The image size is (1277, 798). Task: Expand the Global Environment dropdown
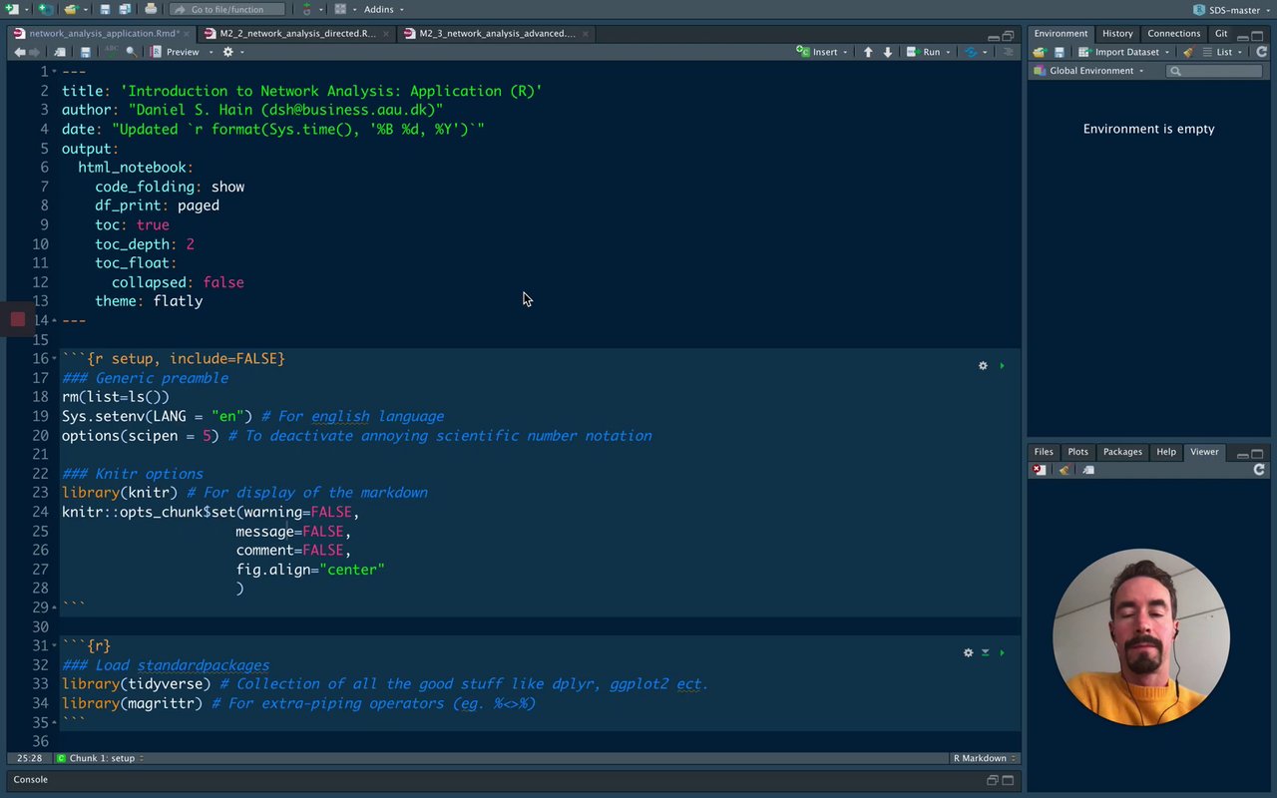(1091, 71)
